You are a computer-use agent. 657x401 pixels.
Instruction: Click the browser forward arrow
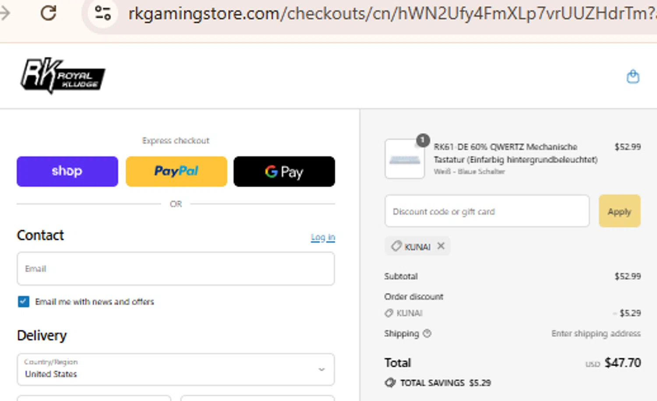5,13
